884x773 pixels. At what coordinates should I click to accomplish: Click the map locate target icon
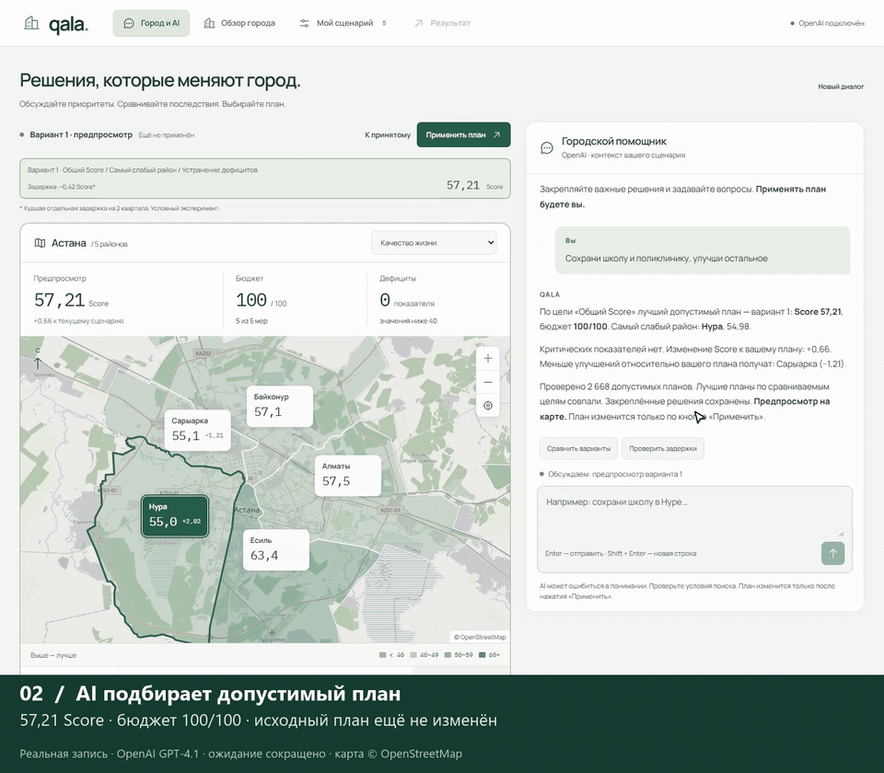click(488, 406)
